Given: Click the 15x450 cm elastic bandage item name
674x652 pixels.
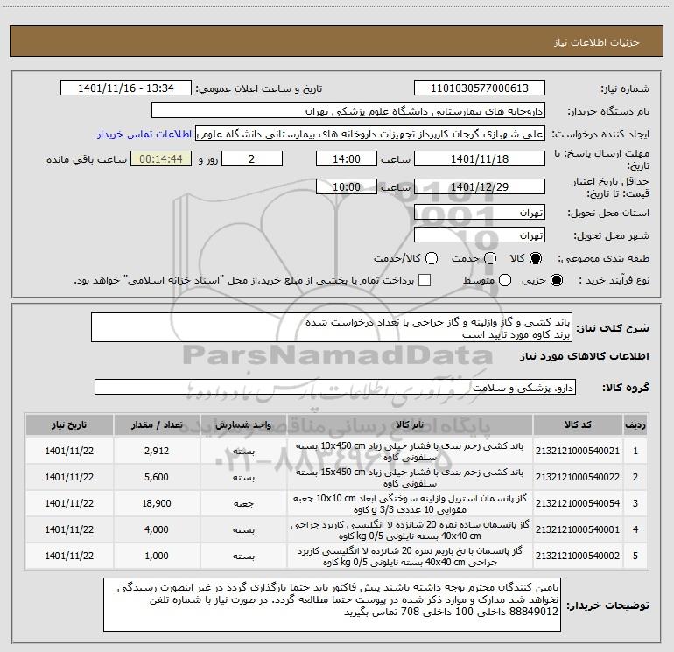Looking at the screenshot, I should [410, 478].
